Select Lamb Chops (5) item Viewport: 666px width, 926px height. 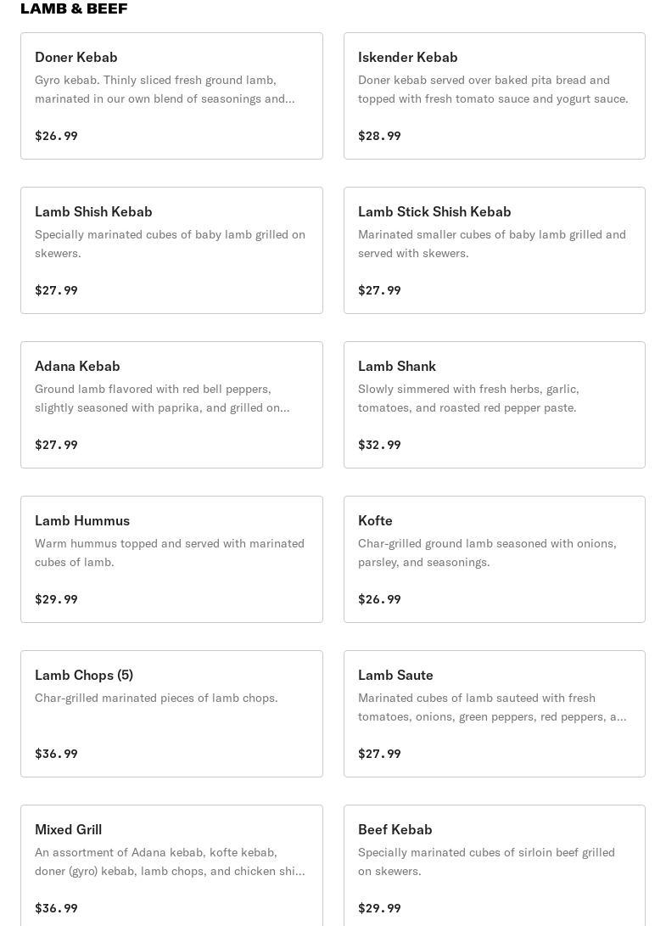click(x=171, y=714)
